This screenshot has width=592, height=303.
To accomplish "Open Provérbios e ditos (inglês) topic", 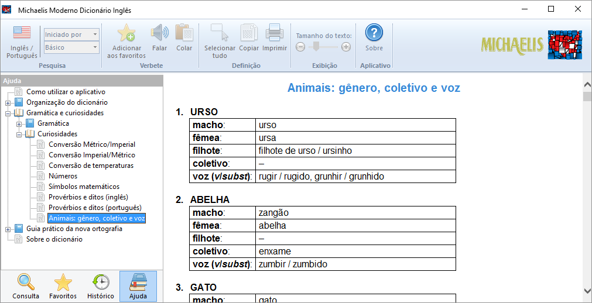I will (88, 197).
